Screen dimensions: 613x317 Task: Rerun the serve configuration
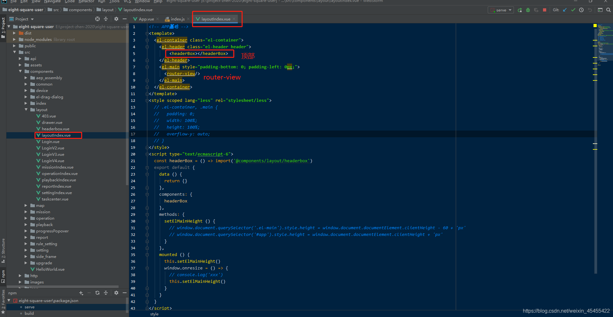[x=520, y=10]
